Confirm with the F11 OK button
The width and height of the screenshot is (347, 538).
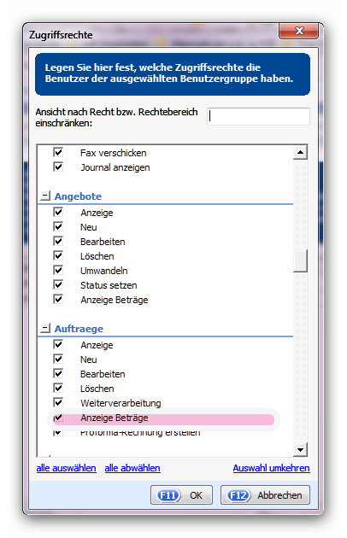[x=181, y=494]
